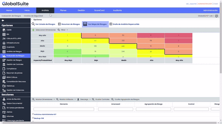Image resolution: width=222 pixels, height=124 pixels.
Task: Open Gestor Documental in sidebar
Action: [14, 103]
